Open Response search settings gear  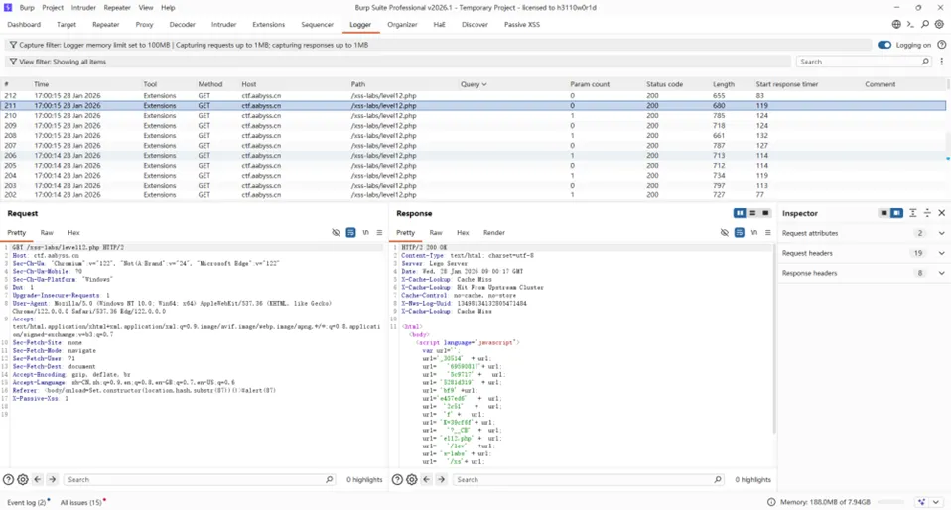tap(412, 479)
